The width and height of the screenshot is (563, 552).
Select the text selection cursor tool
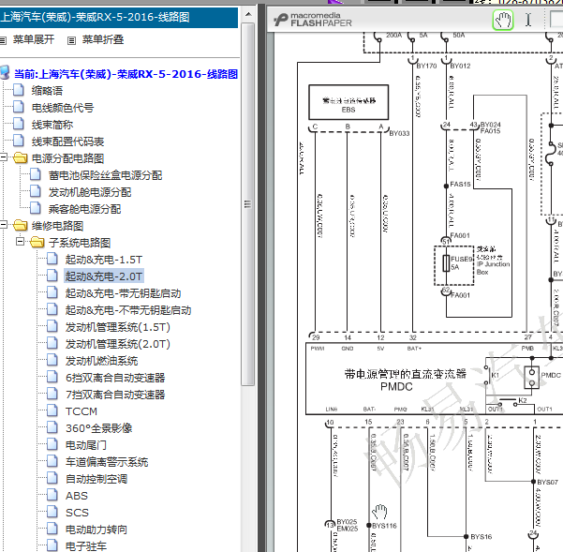coord(528,20)
